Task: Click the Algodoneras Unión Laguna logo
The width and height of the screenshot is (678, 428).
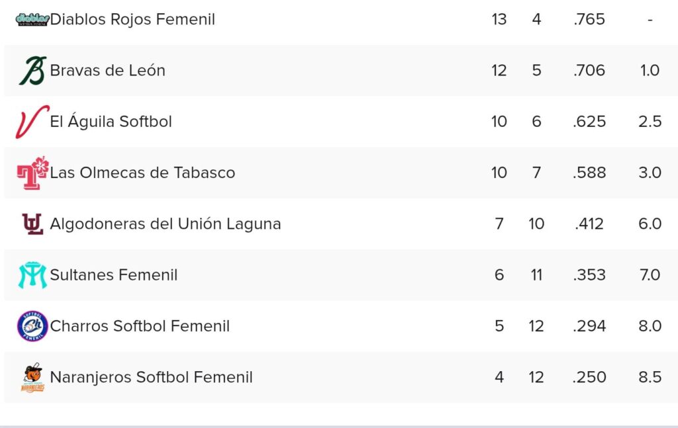Action: [32, 224]
